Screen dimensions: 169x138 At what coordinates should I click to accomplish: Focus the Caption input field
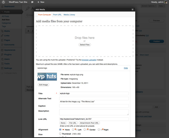coord(94,106)
